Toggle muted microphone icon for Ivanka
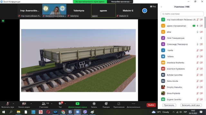This screenshot has height=115, width=206. coord(197,50)
